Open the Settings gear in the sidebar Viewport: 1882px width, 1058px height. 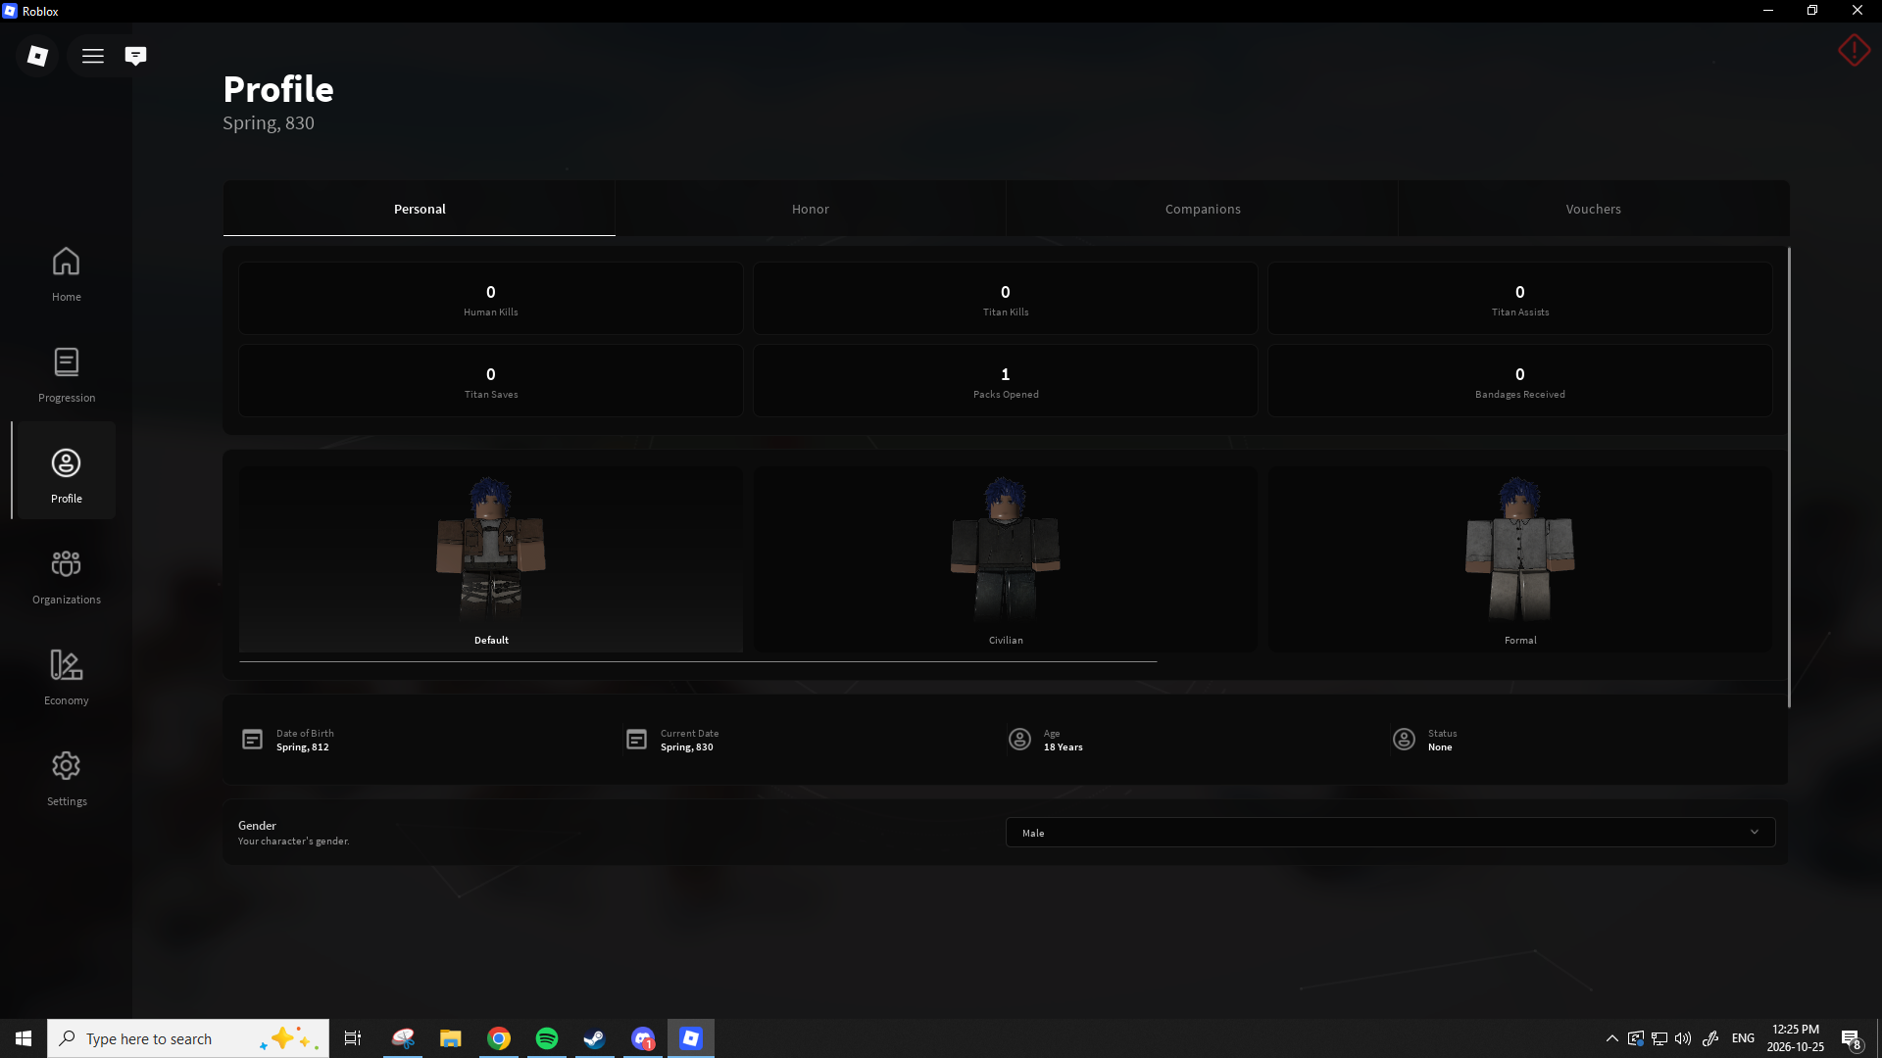[66, 780]
